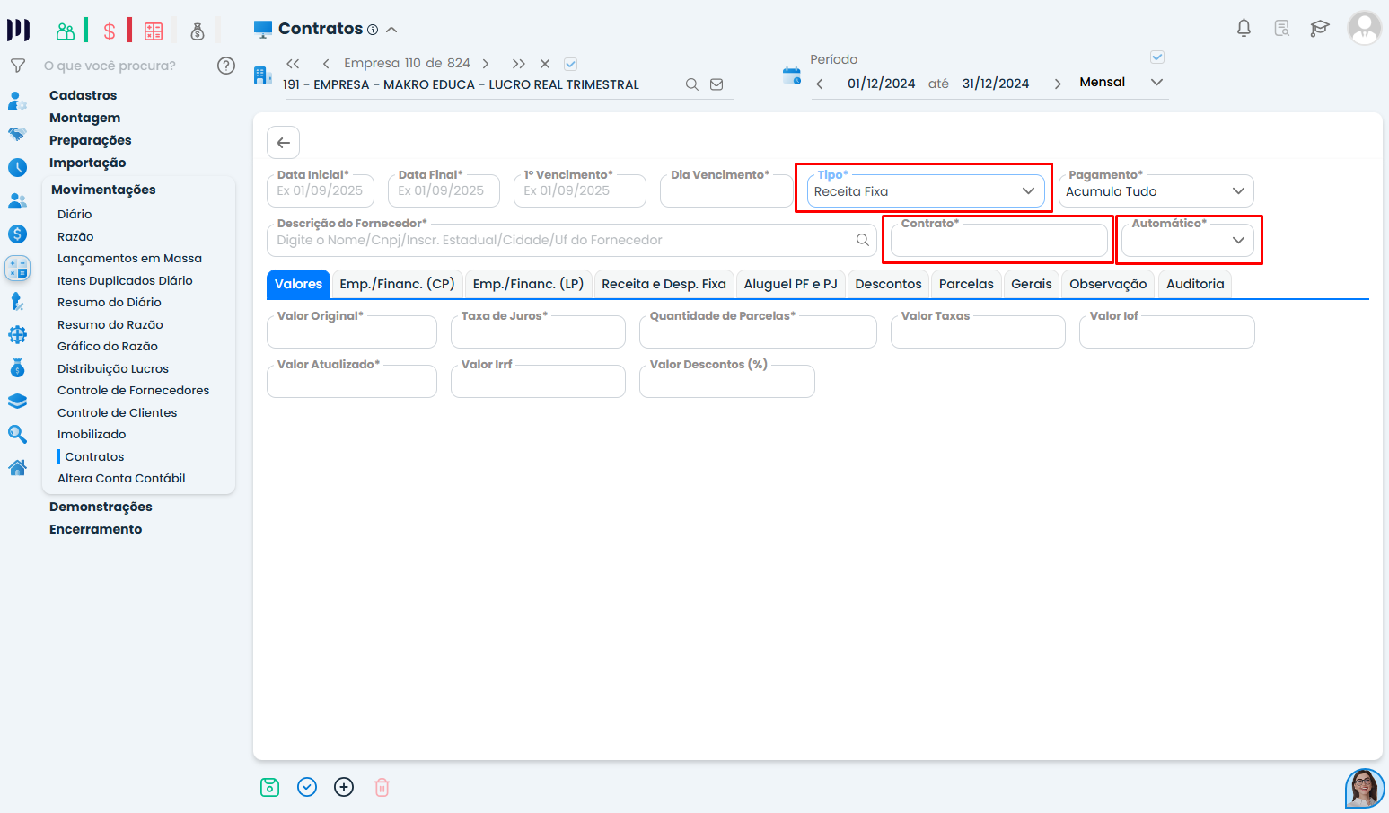This screenshot has height=813, width=1389.
Task: Switch to the Parcelas tab
Action: click(x=966, y=284)
